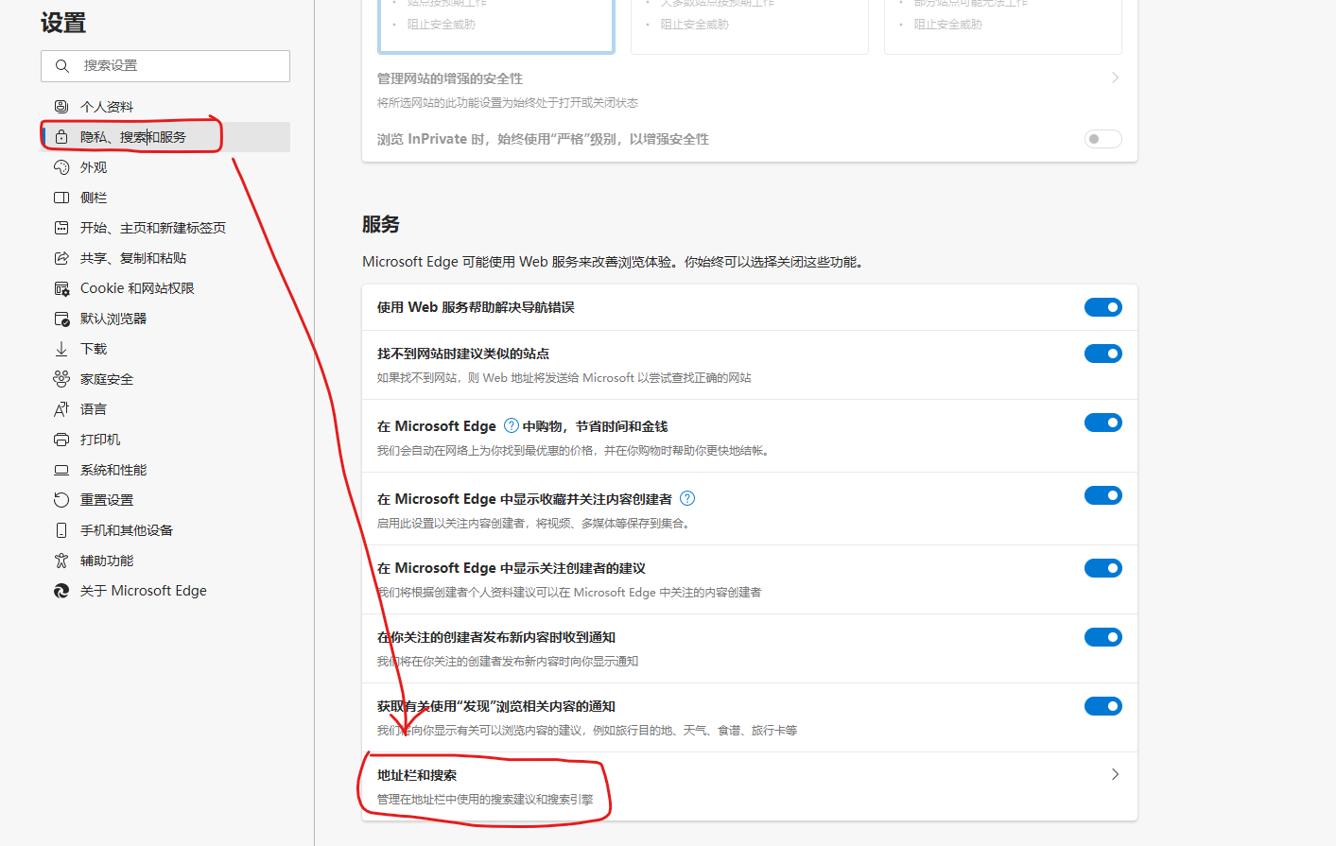Click the 服务 section heading
The height and width of the screenshot is (846, 1336).
tap(381, 224)
